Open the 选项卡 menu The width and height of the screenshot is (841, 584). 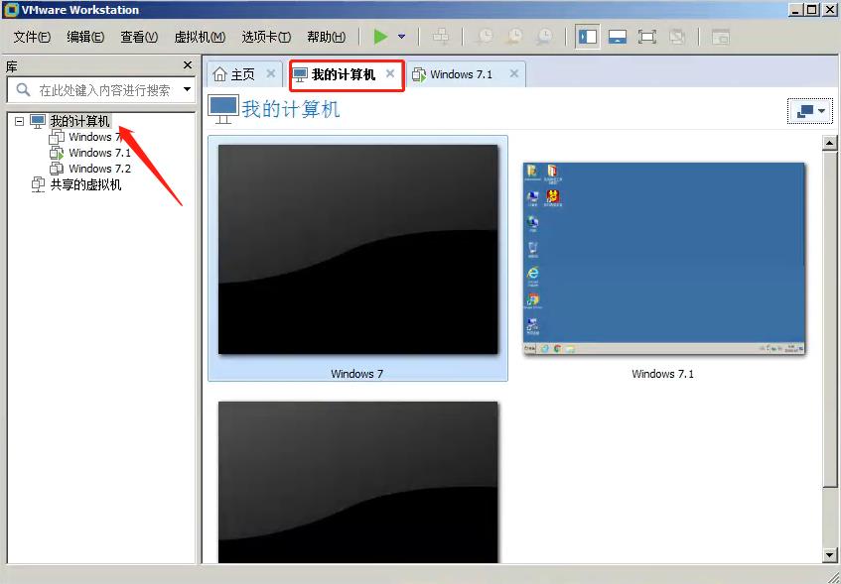point(266,37)
